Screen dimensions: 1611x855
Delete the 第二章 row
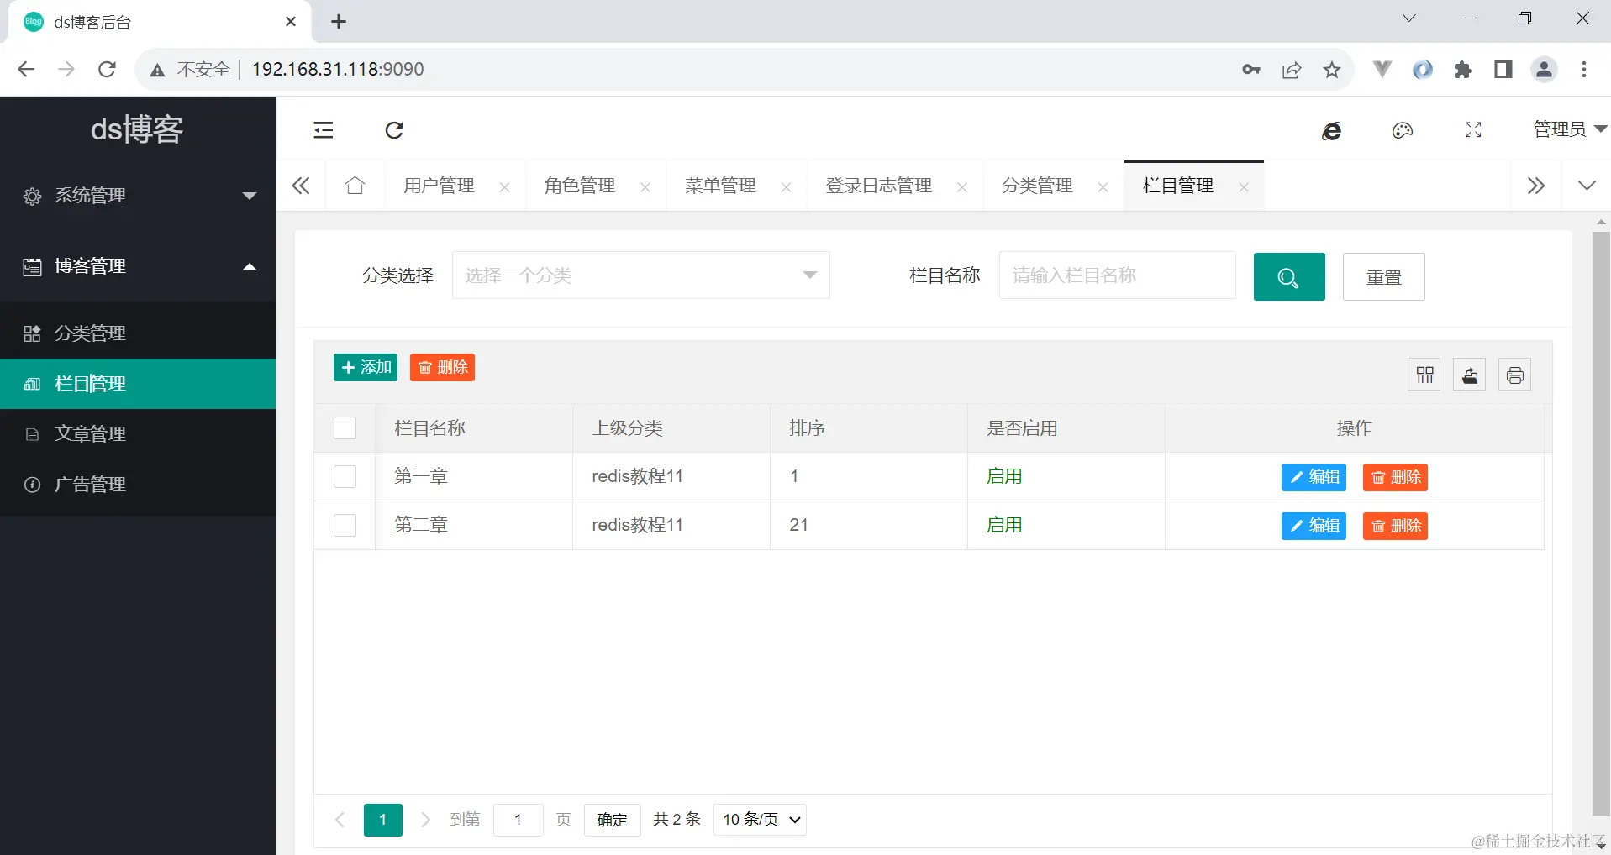tap(1395, 526)
